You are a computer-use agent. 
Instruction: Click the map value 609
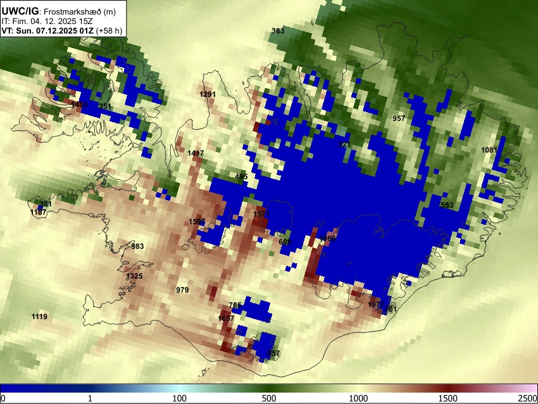pos(285,242)
